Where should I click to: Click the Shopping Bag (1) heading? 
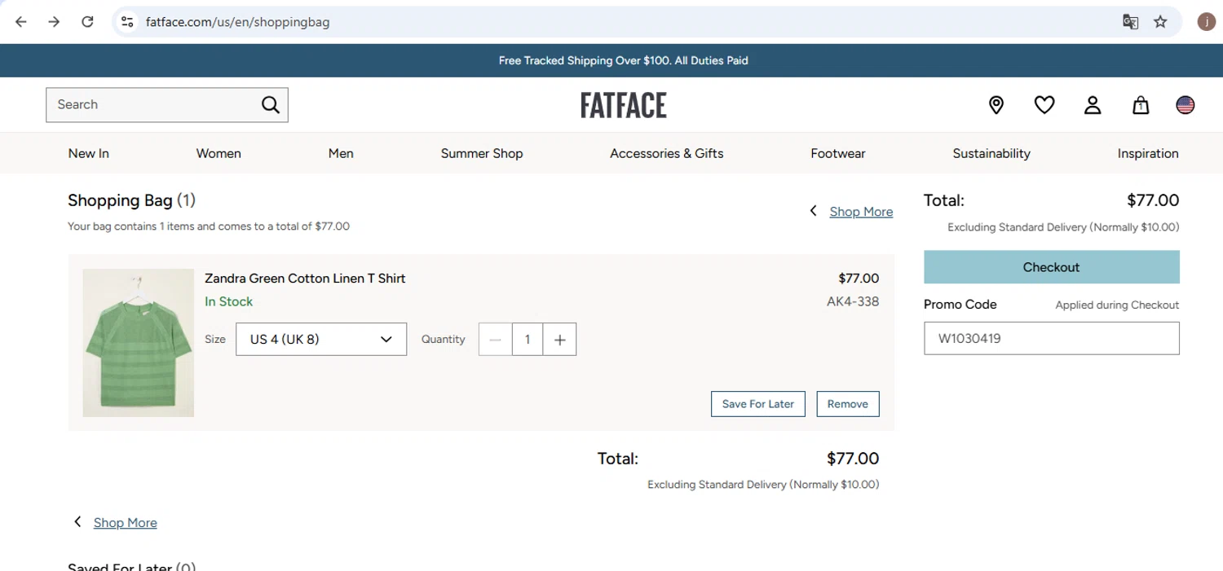click(132, 200)
